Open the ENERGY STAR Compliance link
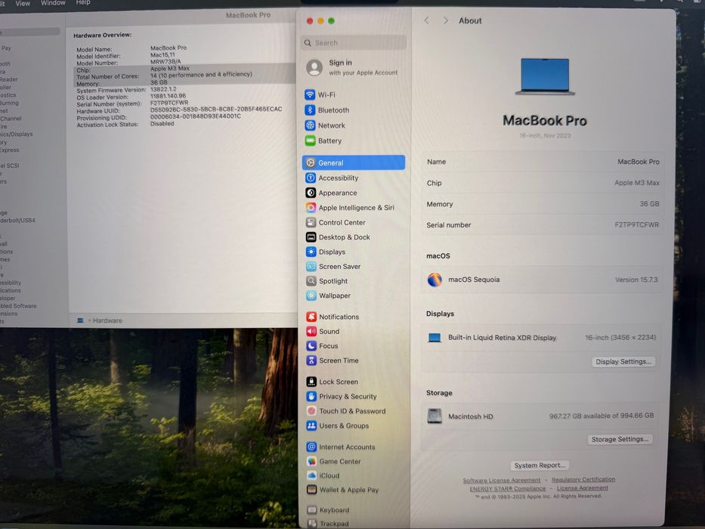Viewport: 705px width, 529px height. pos(507,488)
